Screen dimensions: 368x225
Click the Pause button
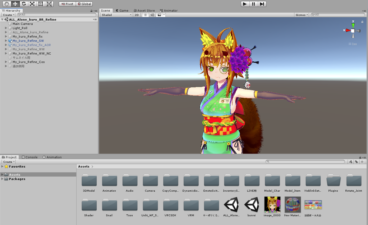253,4
